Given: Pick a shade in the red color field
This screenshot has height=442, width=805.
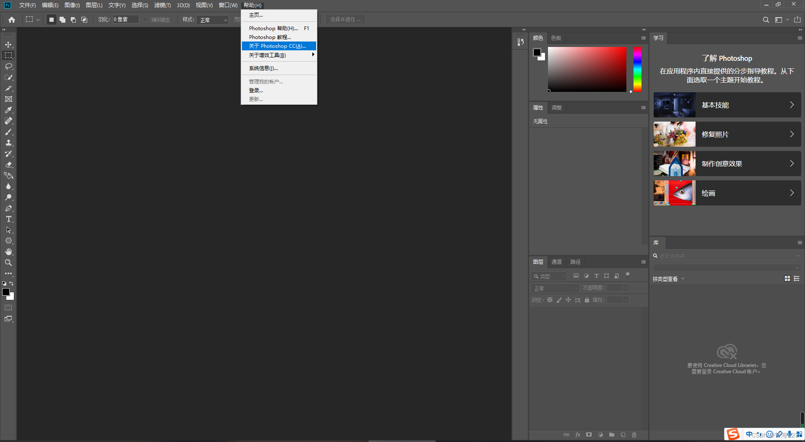Looking at the screenshot, I should (587, 69).
